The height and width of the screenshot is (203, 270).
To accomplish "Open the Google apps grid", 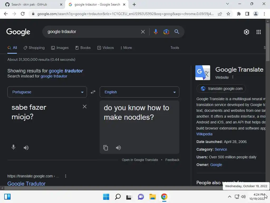I will 259,32.
